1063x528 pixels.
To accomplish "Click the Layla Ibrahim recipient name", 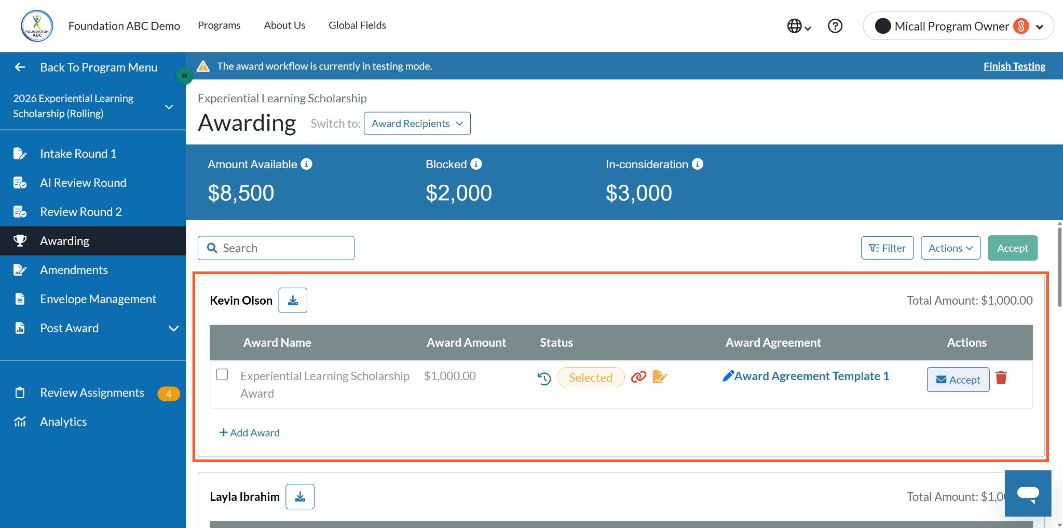I will tap(244, 497).
